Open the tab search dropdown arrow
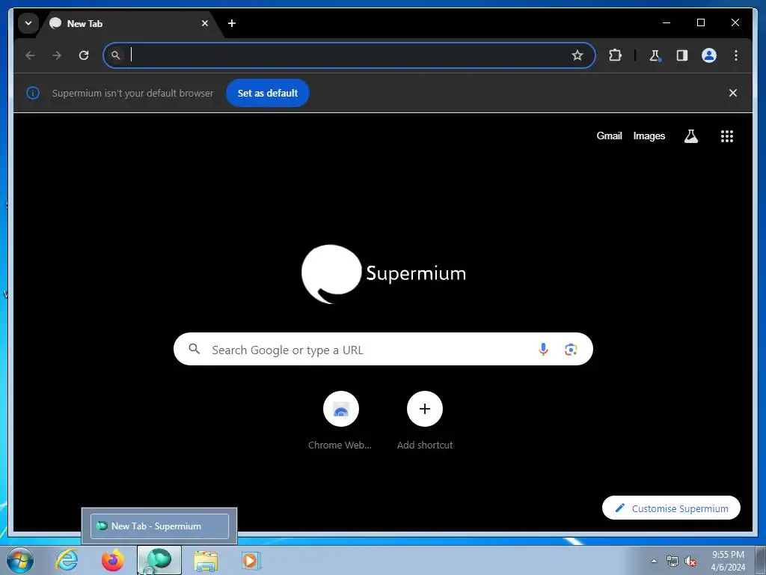Viewport: 766px width, 575px height. [x=28, y=23]
